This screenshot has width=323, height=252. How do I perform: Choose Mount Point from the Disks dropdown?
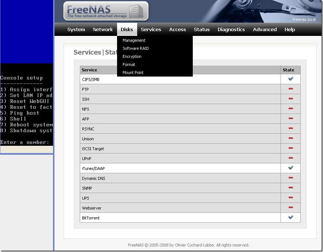(133, 73)
